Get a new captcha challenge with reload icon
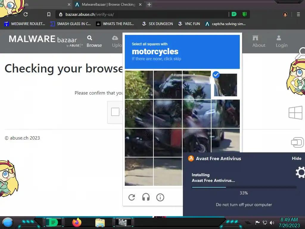The image size is (305, 229). (x=132, y=197)
